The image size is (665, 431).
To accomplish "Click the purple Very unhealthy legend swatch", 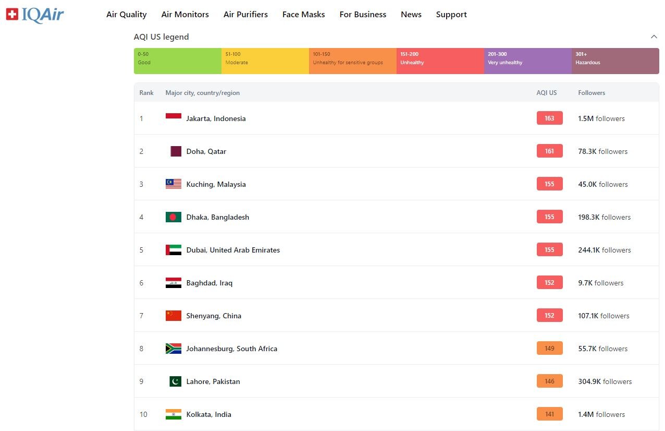I will [x=527, y=61].
